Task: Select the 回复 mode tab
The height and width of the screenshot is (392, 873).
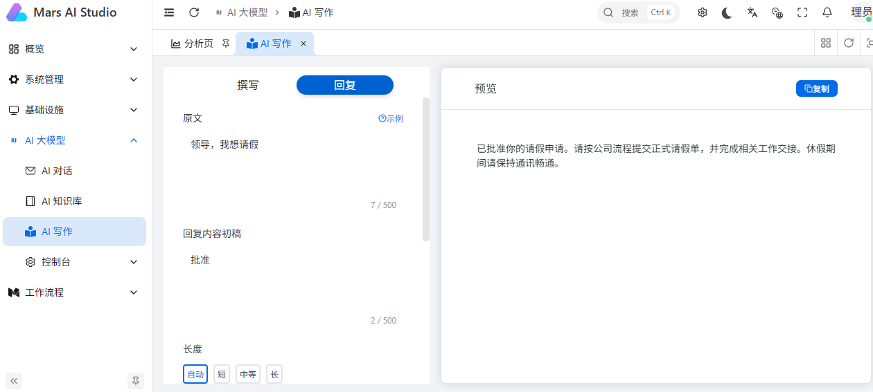Action: click(345, 85)
